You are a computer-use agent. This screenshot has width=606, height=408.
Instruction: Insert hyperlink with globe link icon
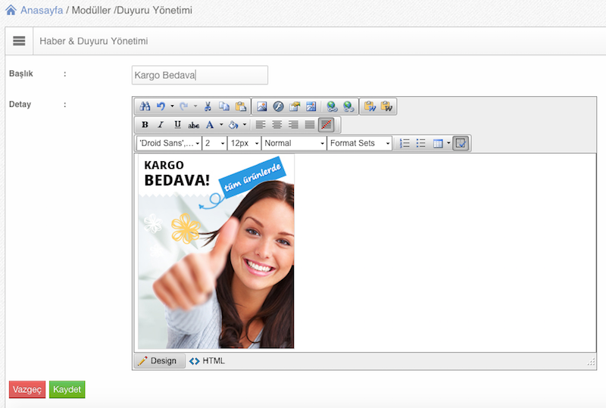[332, 106]
